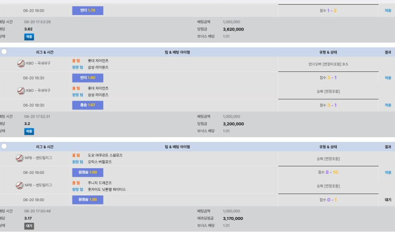Click the gray 대기 status badge
This screenshot has height=234, width=395.
click(x=29, y=226)
